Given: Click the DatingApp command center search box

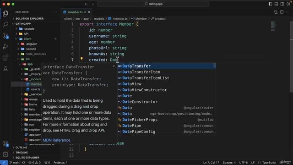Looking at the screenshot, I should pyautogui.click(x=153, y=4).
